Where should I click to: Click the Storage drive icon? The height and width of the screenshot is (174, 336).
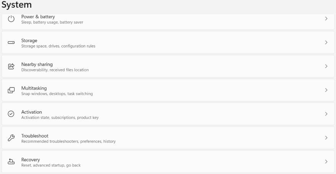(11, 43)
